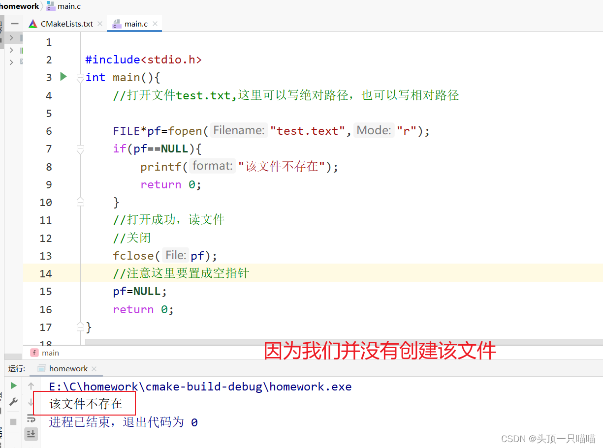Screen dimensions: 603x448
Task: Click the 运行: panel label
Action: pos(17,368)
